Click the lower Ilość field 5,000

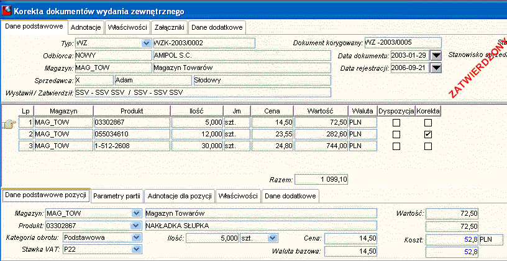pos(212,239)
